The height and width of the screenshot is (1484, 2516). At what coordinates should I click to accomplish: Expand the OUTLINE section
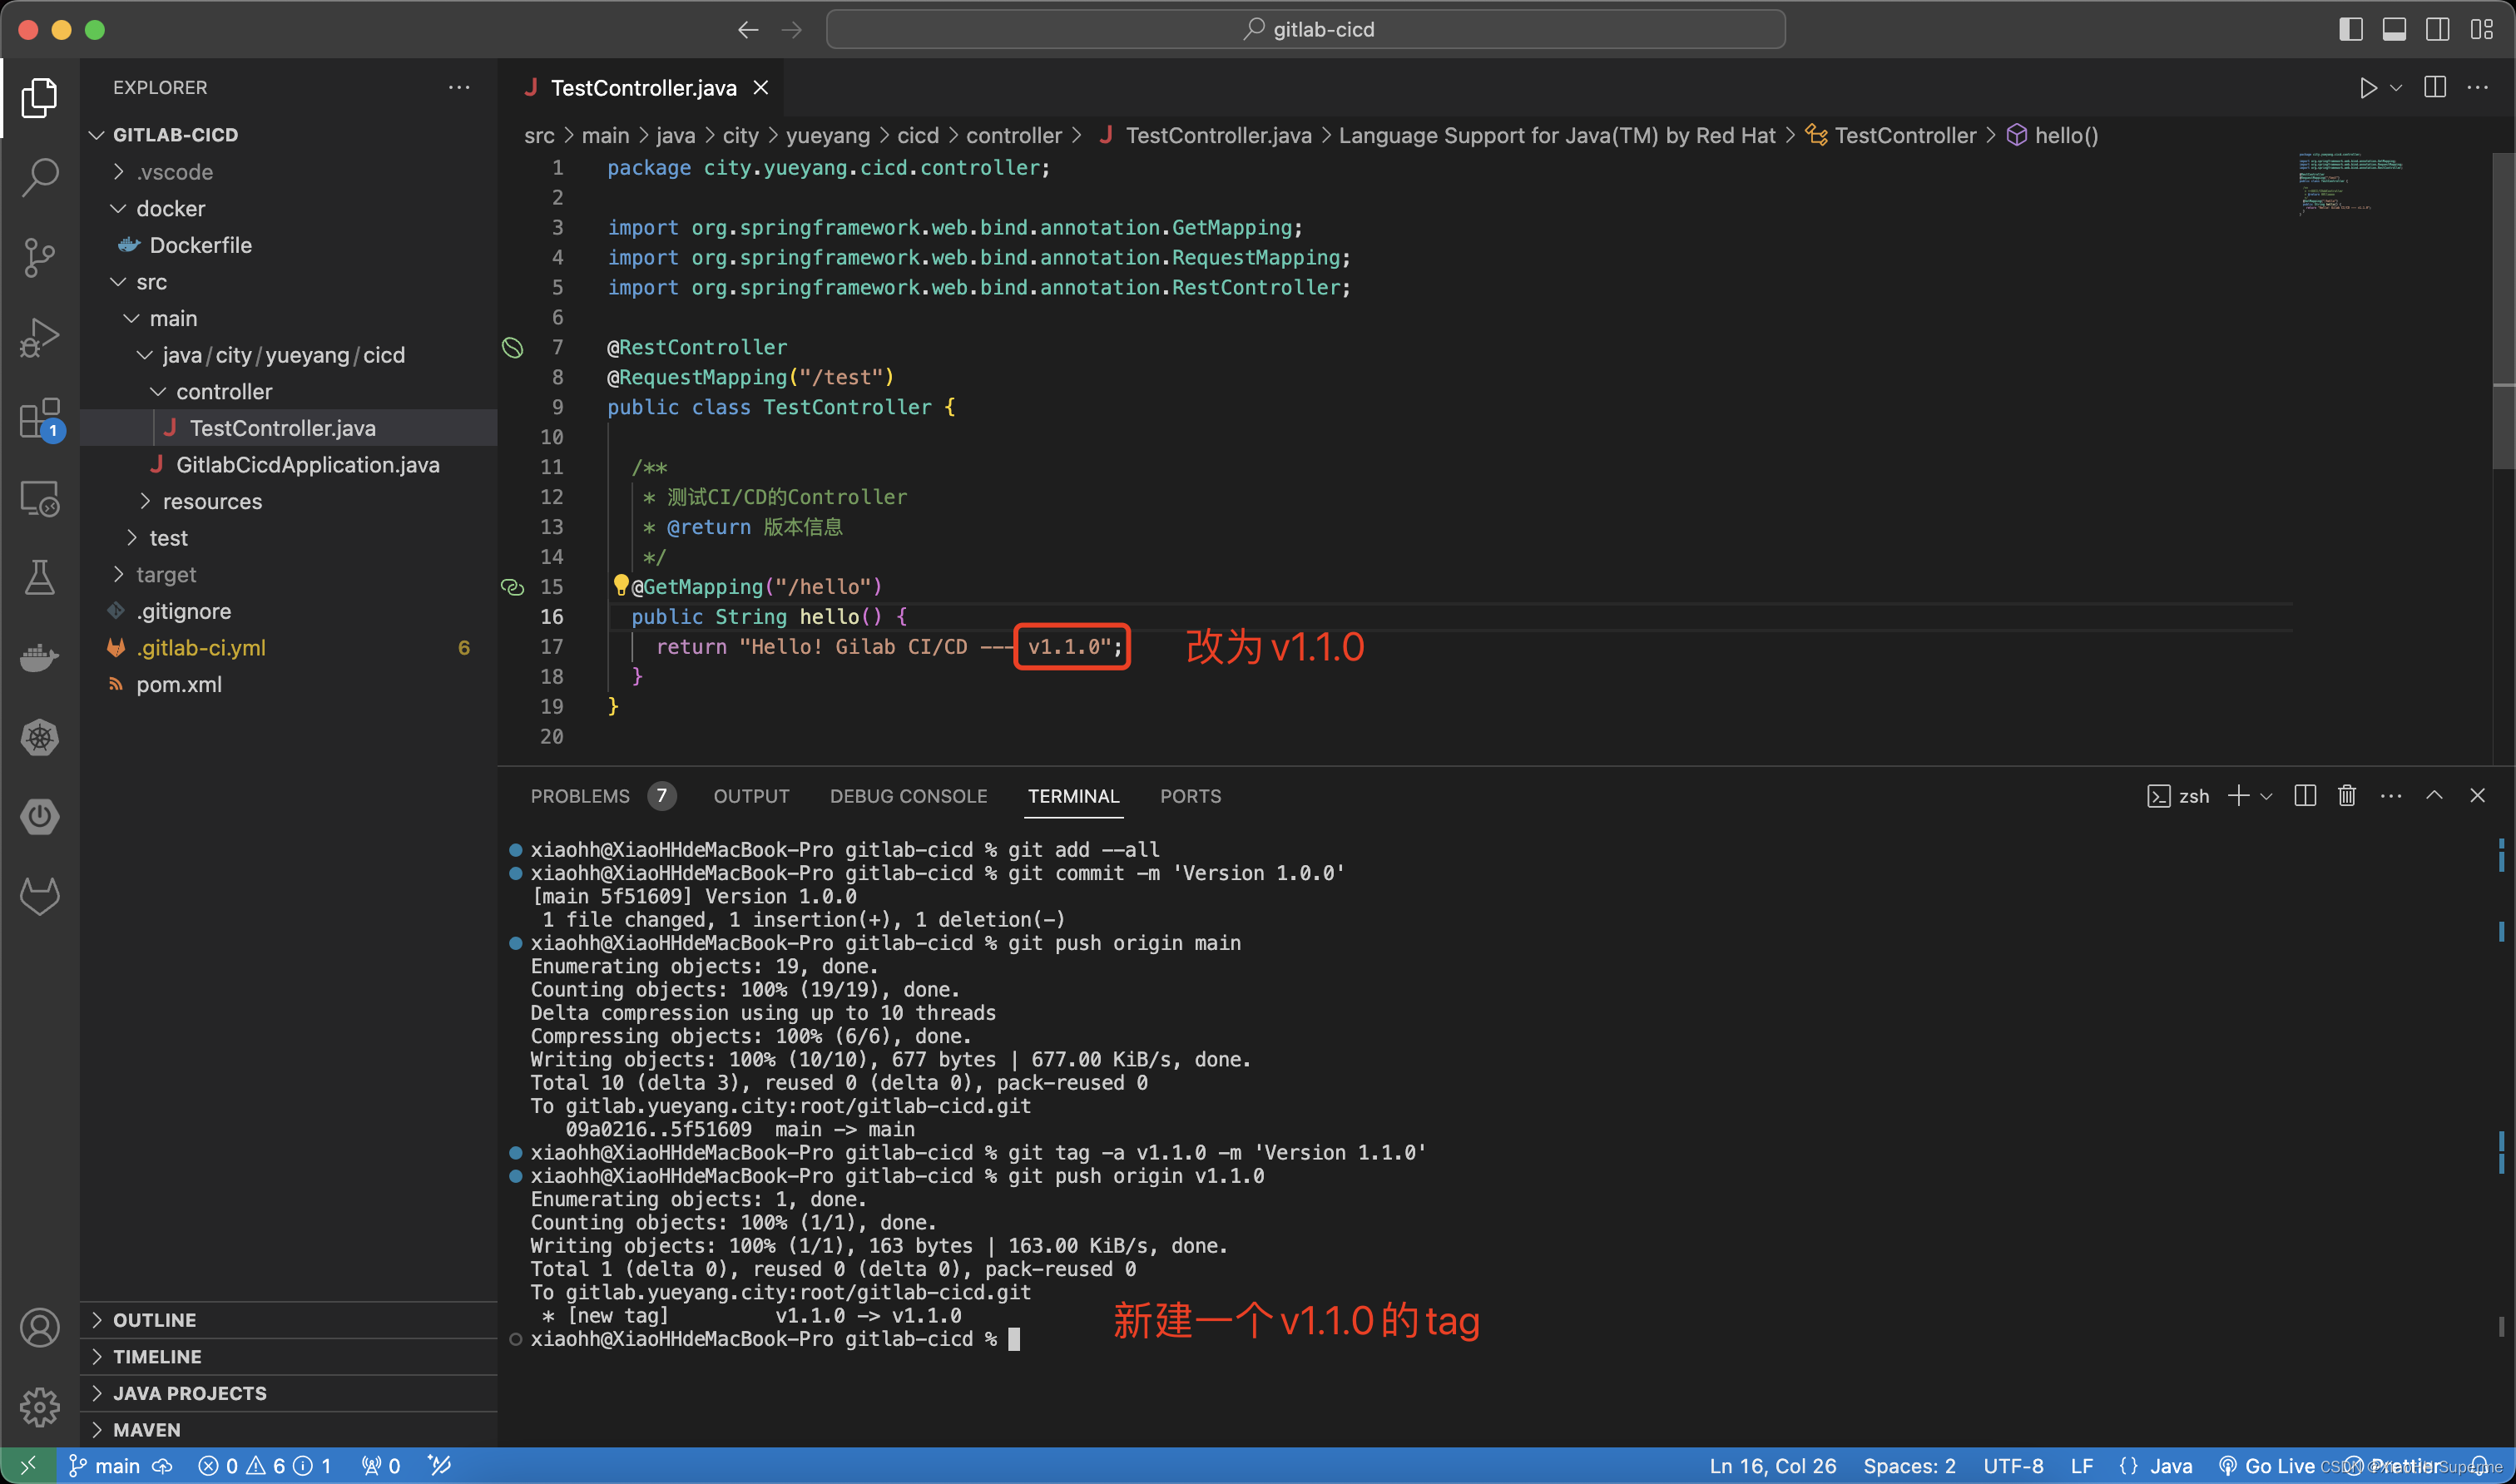coord(155,1320)
